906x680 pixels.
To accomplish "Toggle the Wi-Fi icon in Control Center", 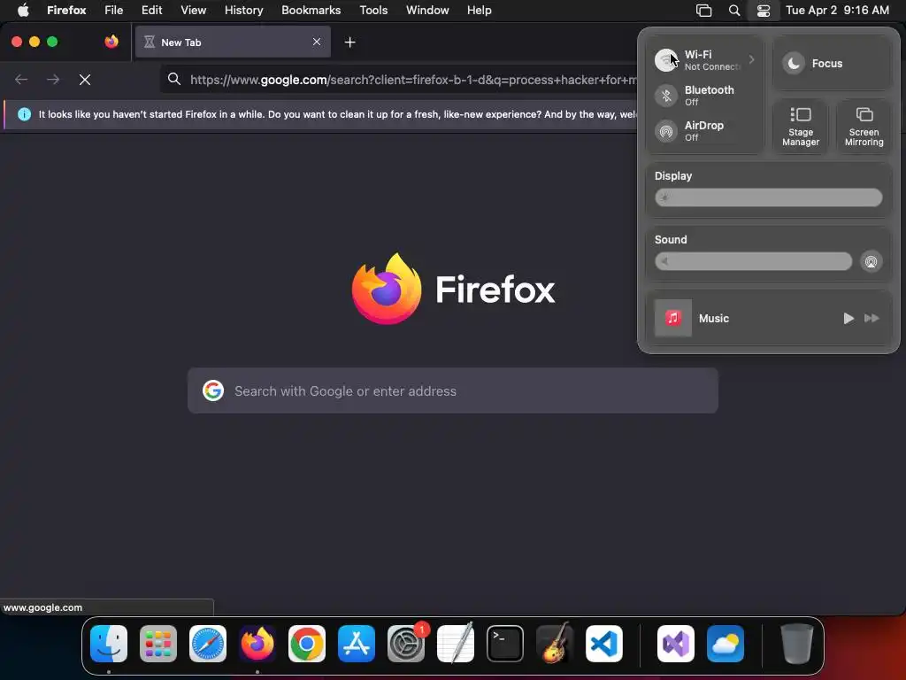I will 666,60.
